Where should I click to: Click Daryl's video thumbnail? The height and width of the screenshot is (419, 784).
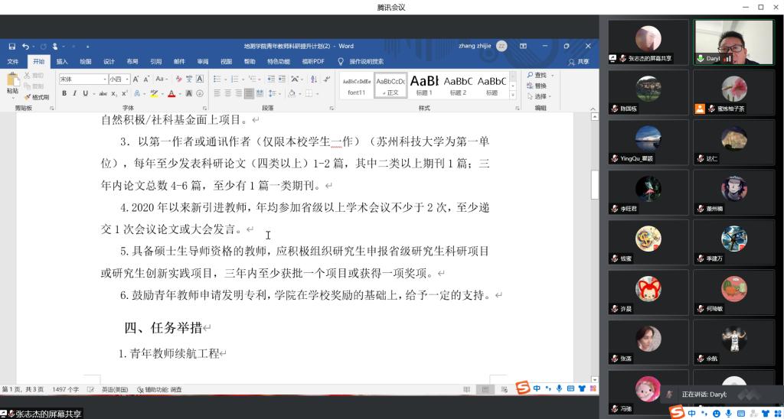(x=733, y=42)
